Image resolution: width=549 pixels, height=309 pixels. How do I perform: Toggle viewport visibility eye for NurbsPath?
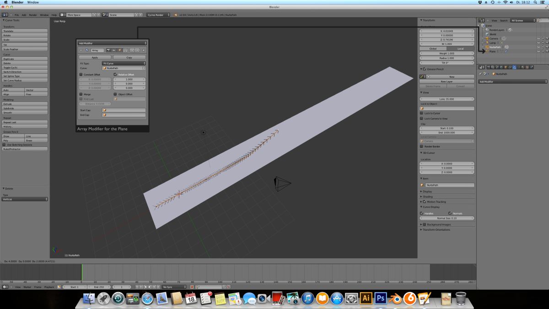tap(538, 47)
